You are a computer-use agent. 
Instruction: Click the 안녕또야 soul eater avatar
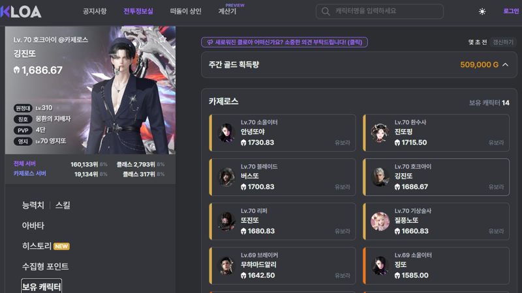[226, 133]
